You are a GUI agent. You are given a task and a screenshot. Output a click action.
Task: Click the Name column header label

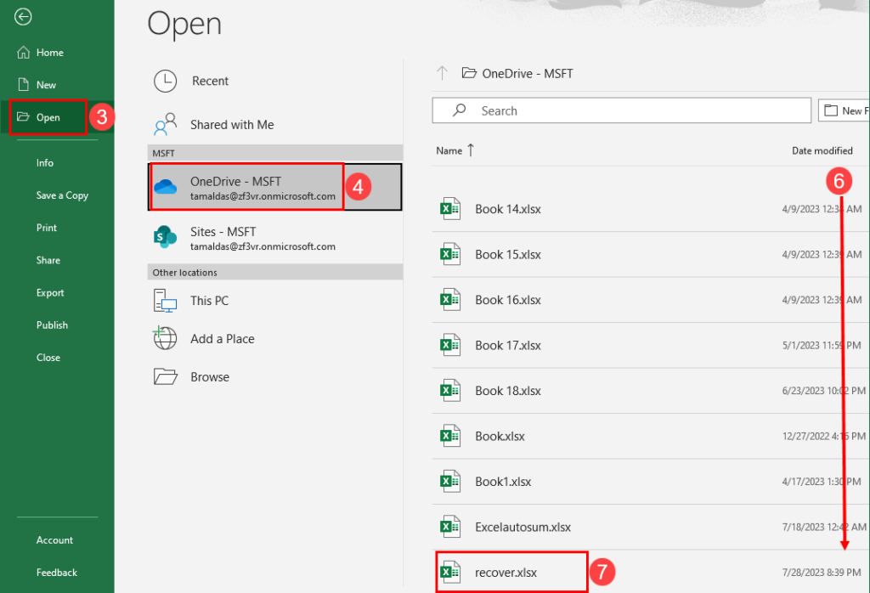click(449, 151)
